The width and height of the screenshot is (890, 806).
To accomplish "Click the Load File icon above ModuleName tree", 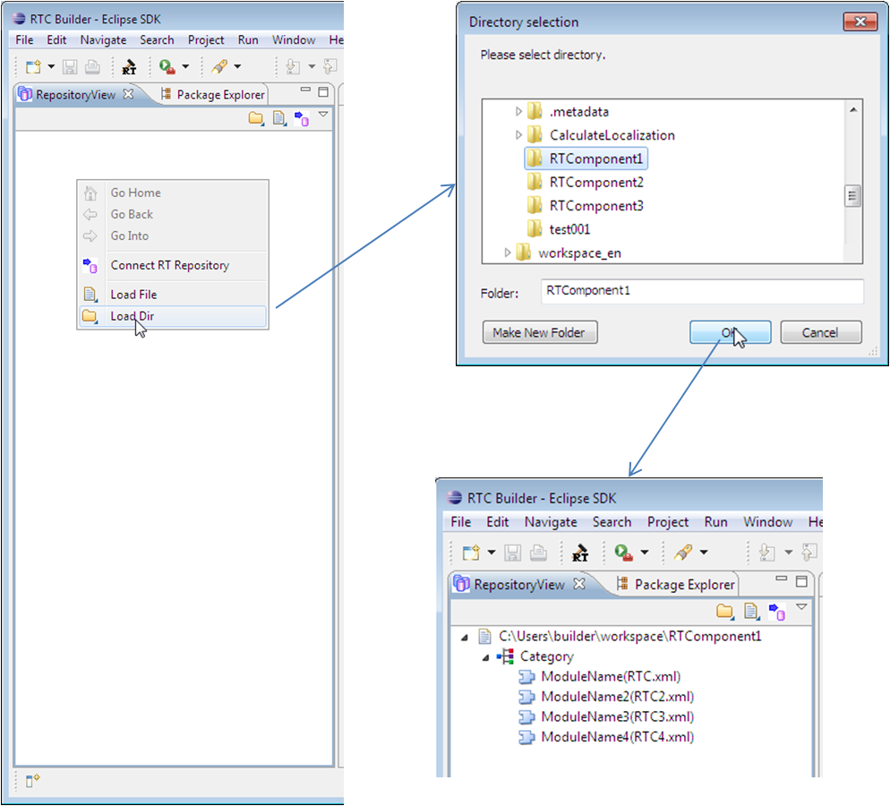I will tap(751, 612).
